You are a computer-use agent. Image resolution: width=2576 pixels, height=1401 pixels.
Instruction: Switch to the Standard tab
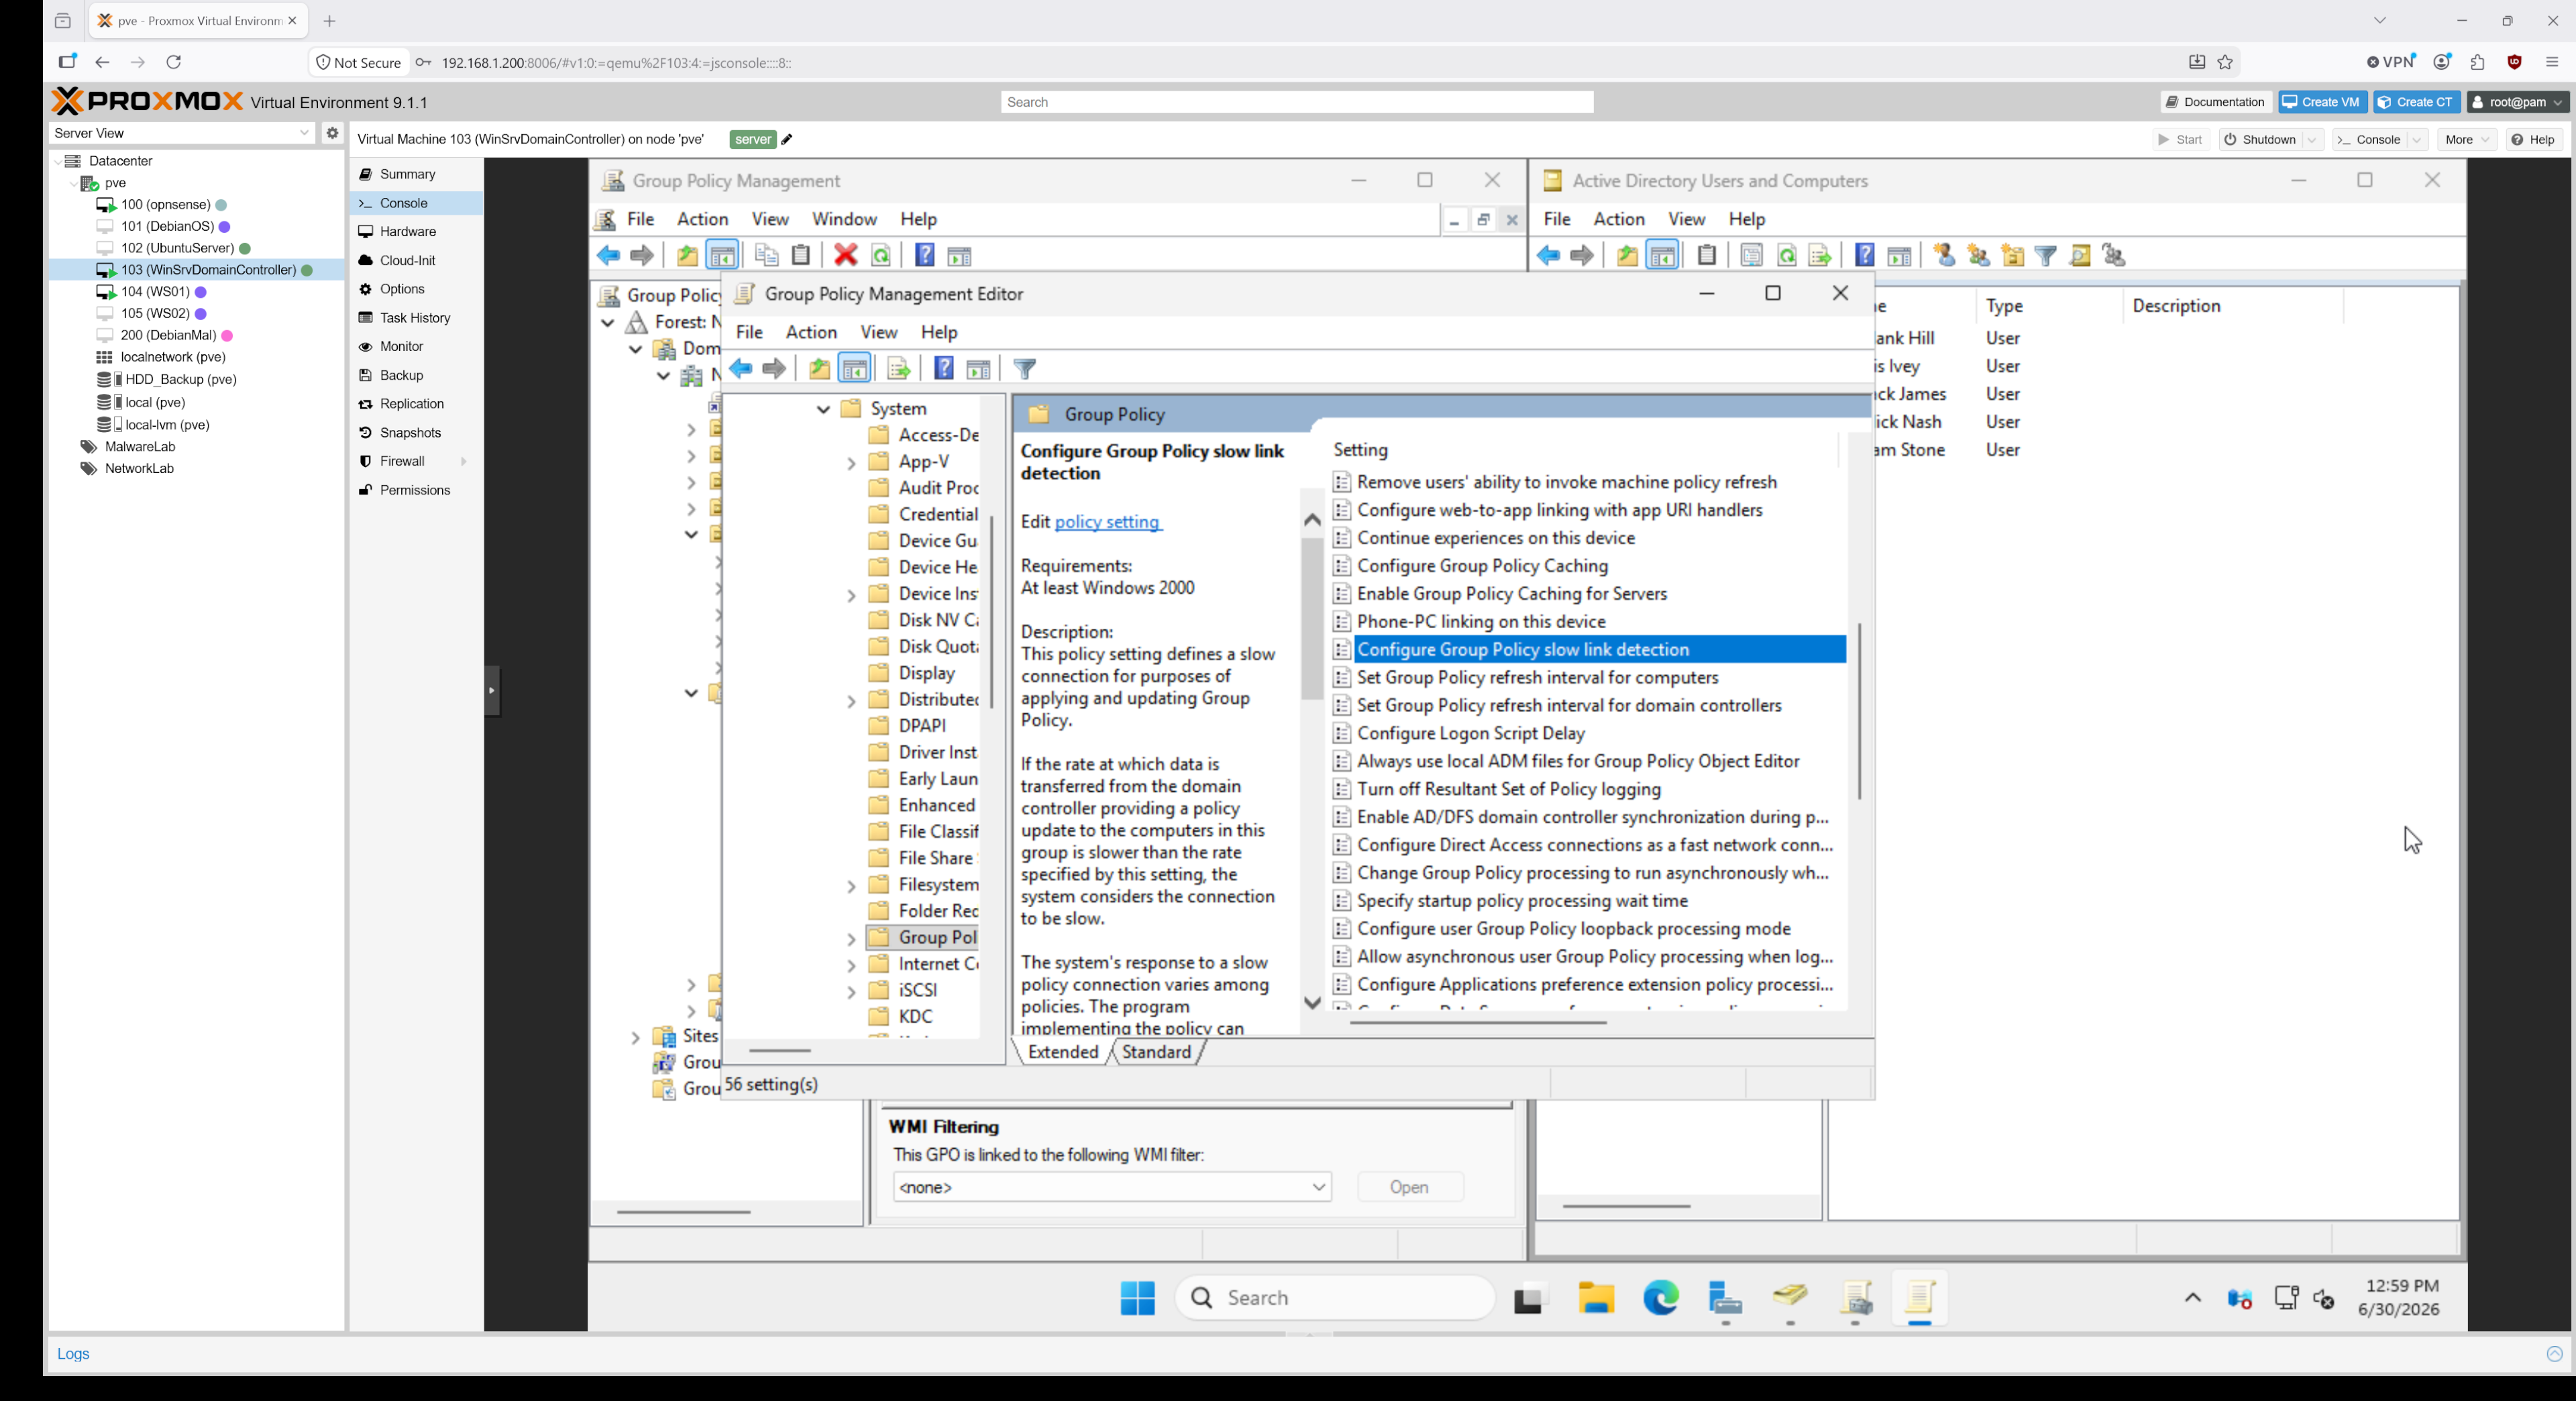[1156, 1052]
